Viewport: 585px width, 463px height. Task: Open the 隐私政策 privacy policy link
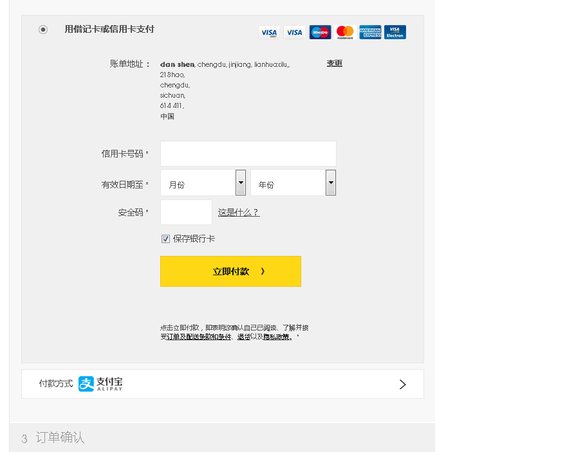276,337
